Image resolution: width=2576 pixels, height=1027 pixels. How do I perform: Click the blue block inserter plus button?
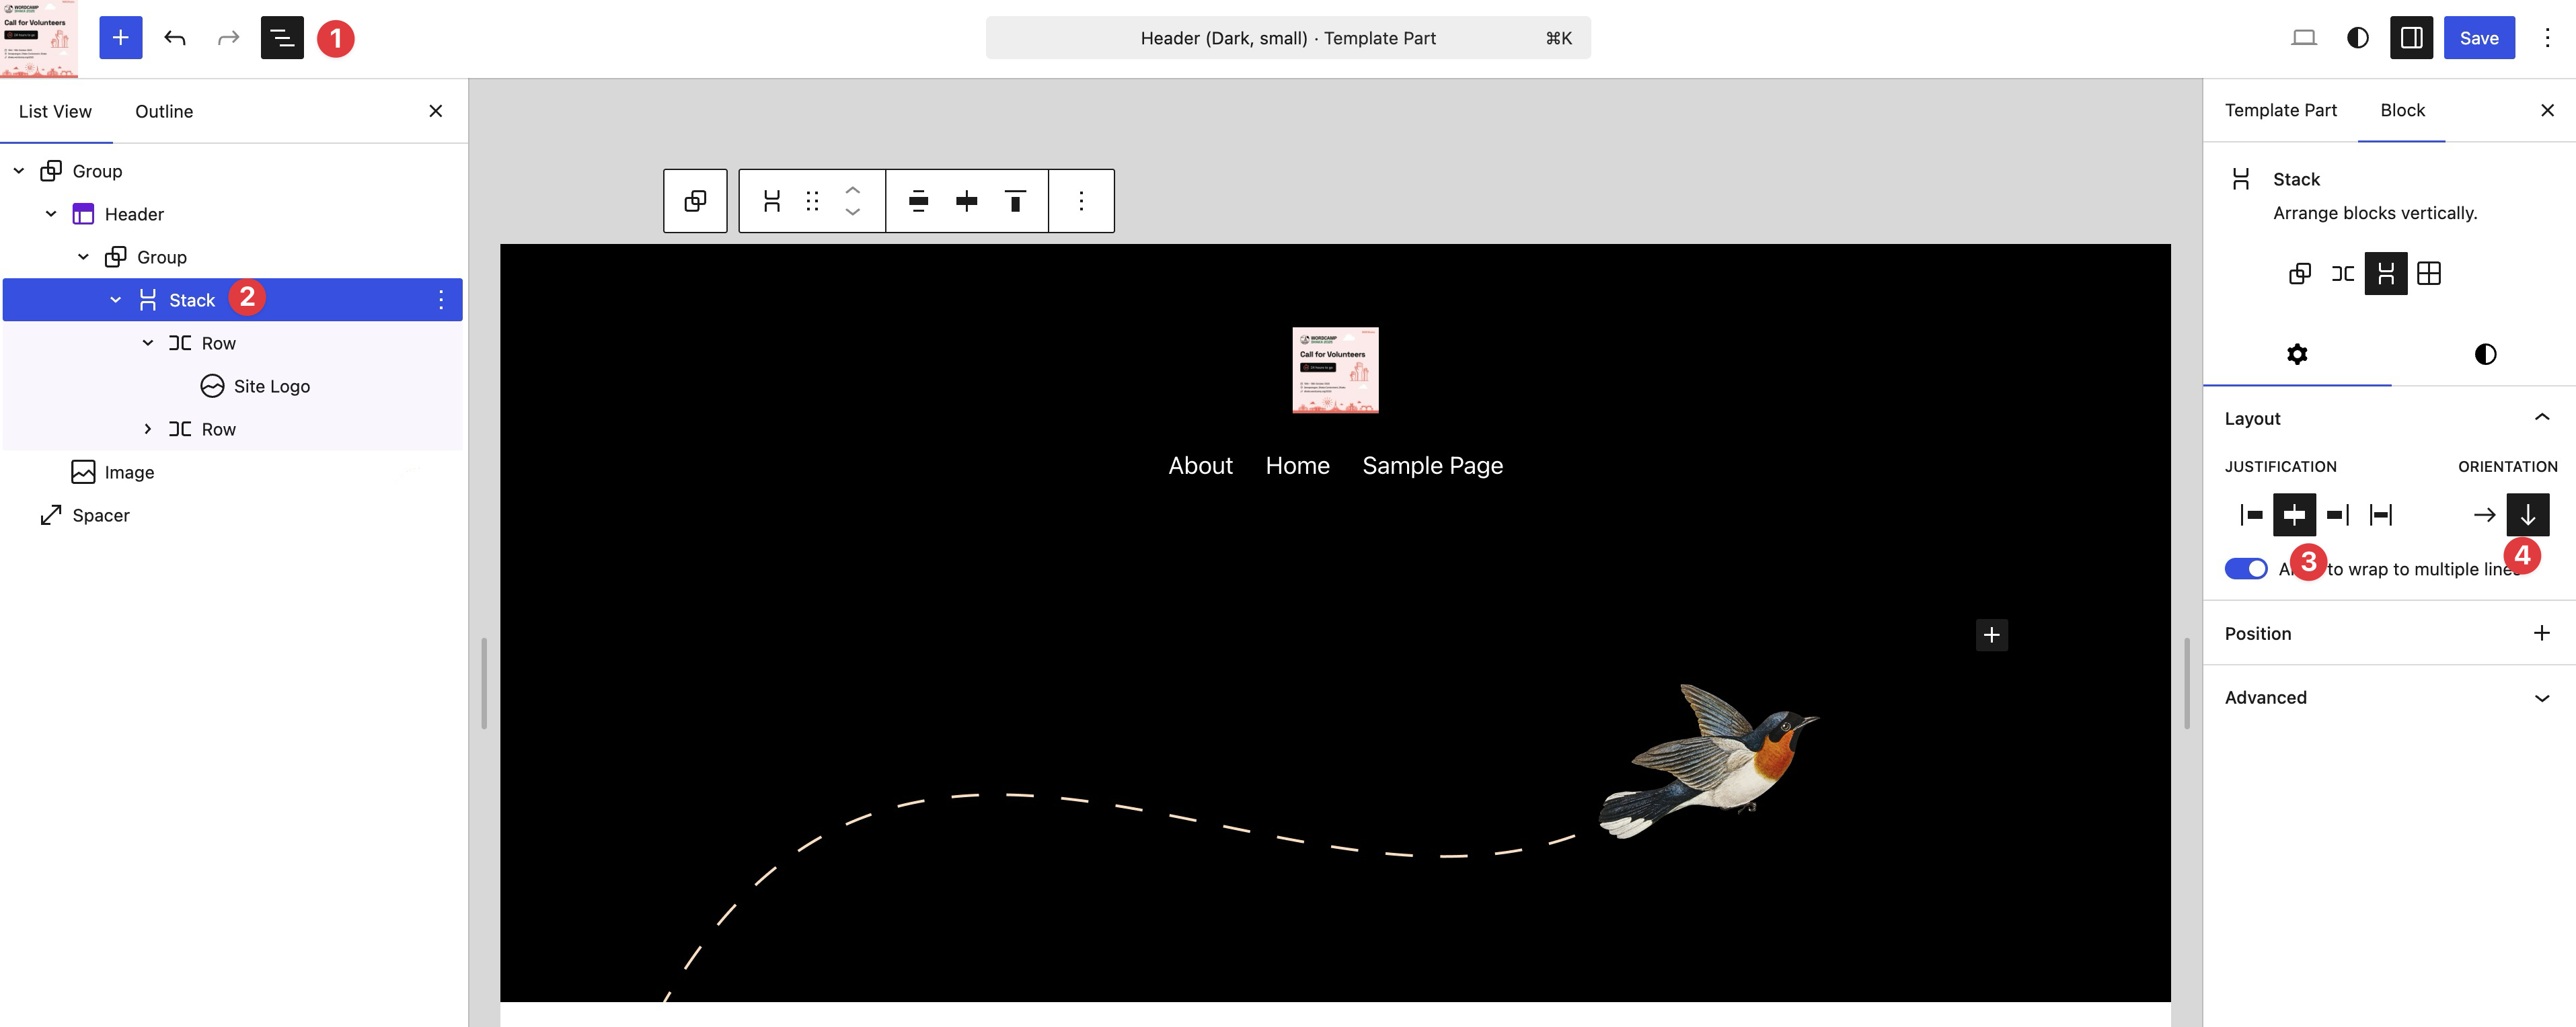point(120,38)
